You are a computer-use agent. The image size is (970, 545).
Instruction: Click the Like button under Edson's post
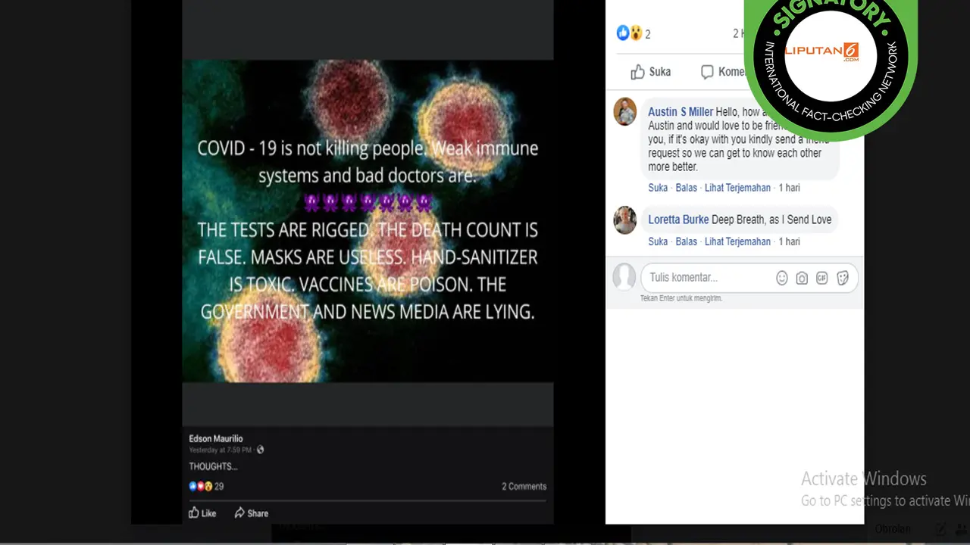pos(202,512)
